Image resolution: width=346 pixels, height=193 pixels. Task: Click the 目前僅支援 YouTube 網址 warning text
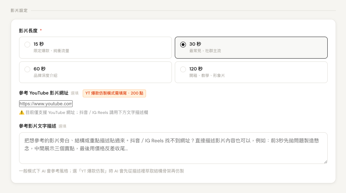(x=87, y=112)
